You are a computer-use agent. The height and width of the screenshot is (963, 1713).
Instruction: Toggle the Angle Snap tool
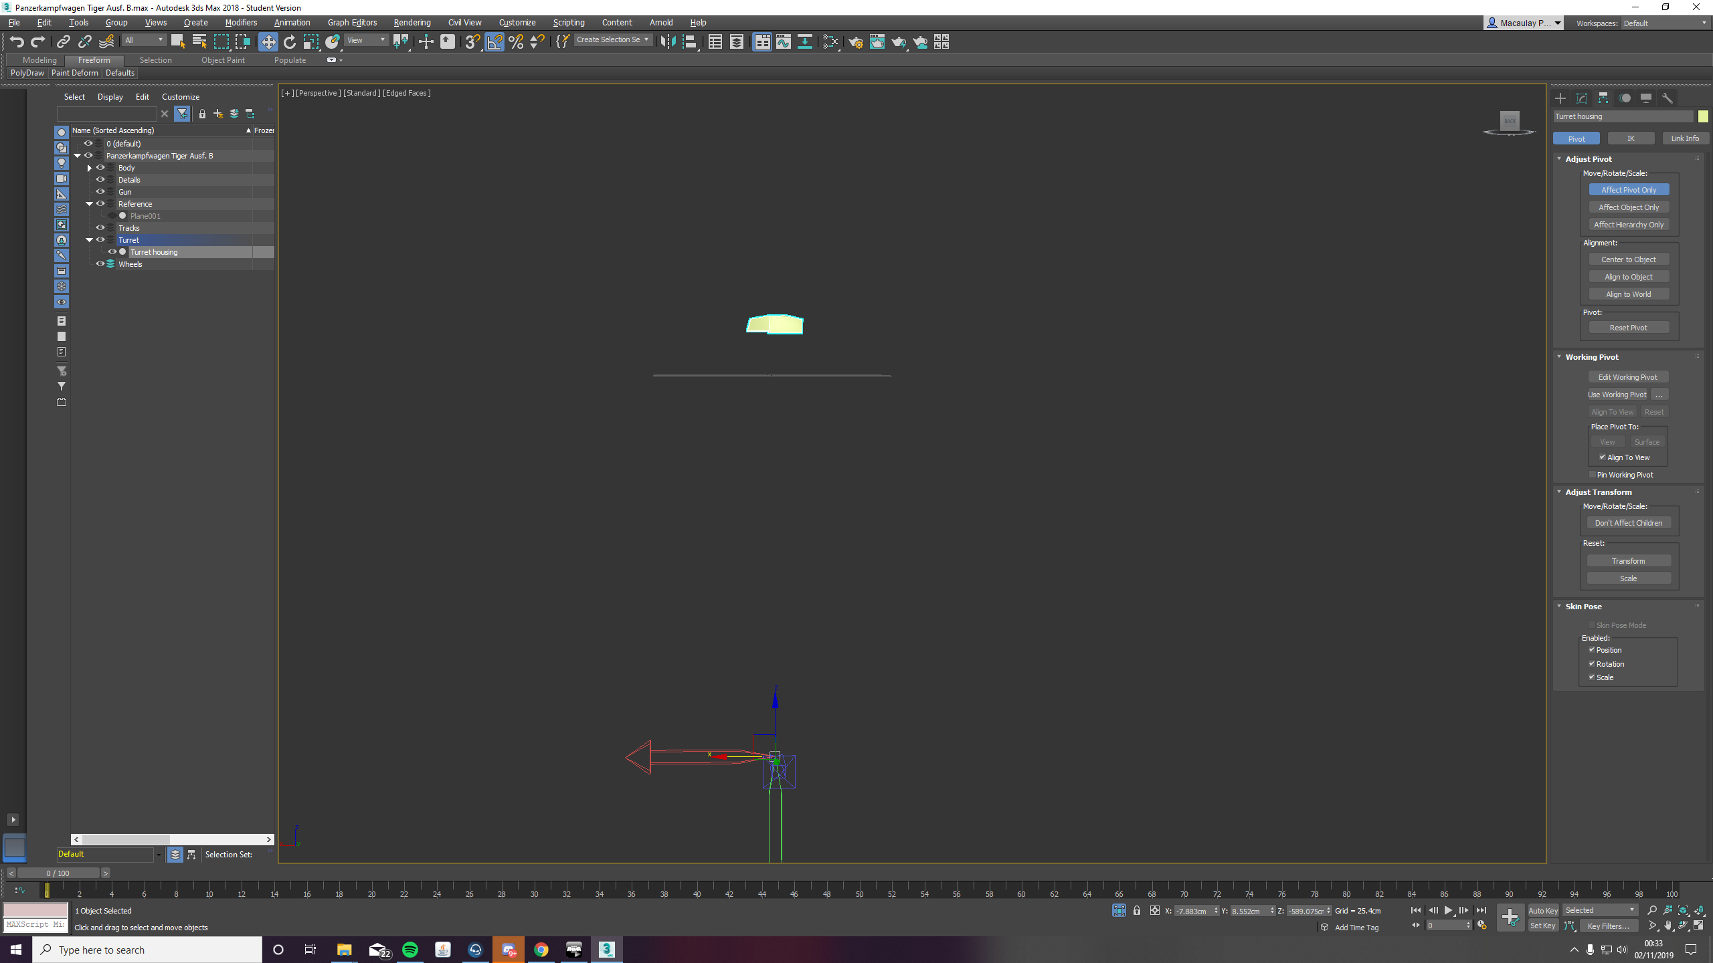tap(494, 42)
